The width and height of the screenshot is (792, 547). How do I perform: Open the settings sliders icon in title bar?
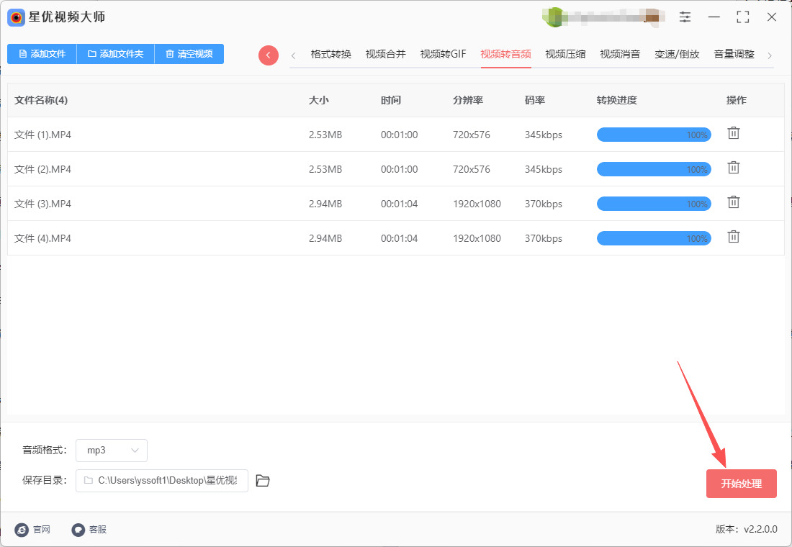[685, 17]
